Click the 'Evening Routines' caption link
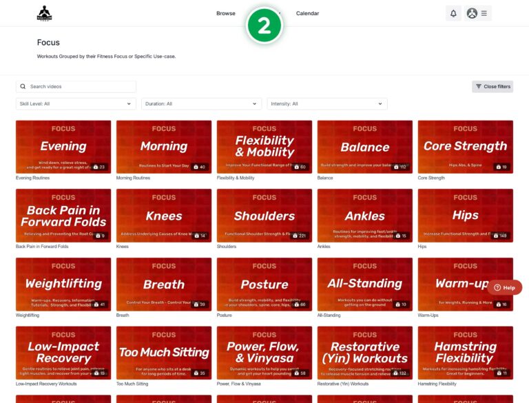The height and width of the screenshot is (403, 529). (x=33, y=178)
